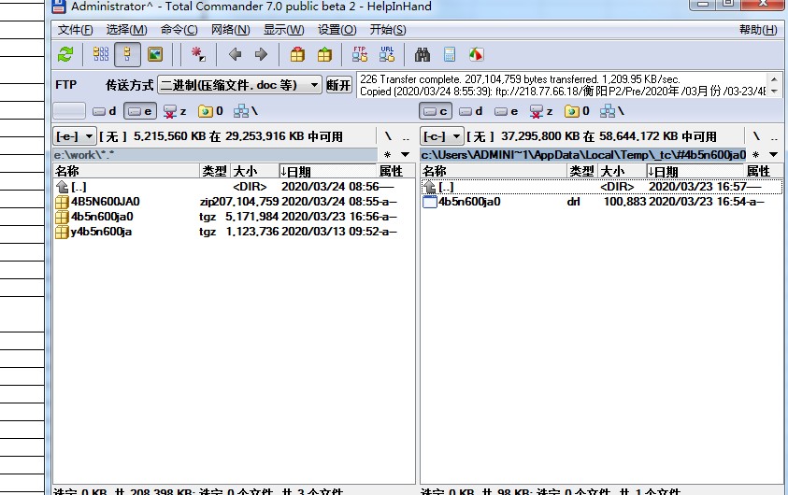The image size is (788, 495).
Task: Click the [..] parent entry in right panel
Action: click(601, 187)
